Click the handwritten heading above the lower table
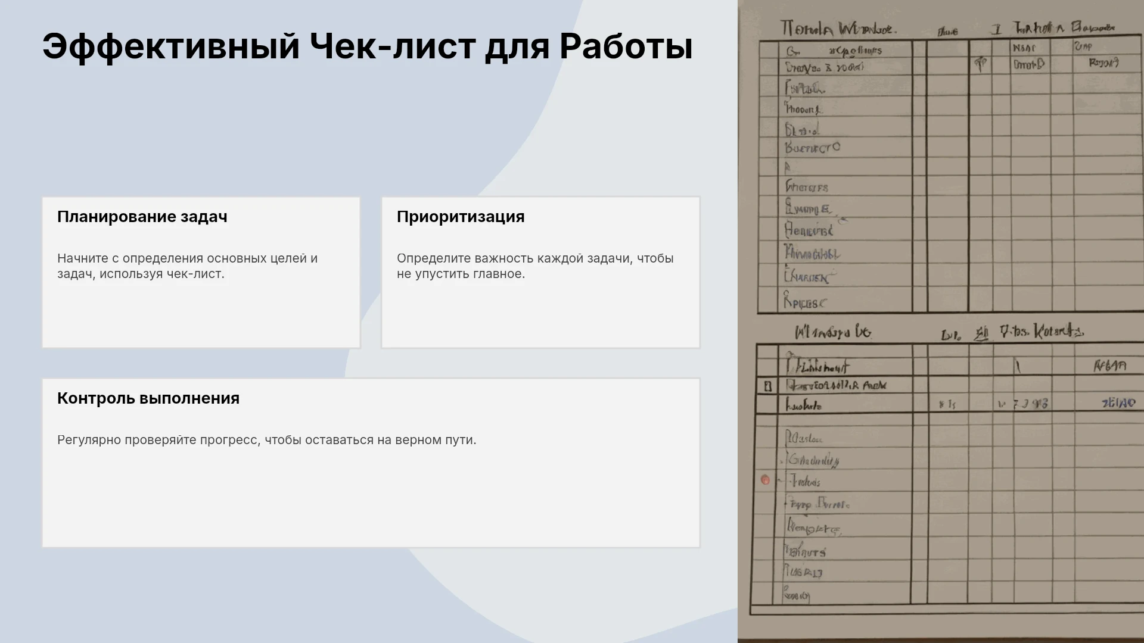The width and height of the screenshot is (1144, 643). click(833, 332)
